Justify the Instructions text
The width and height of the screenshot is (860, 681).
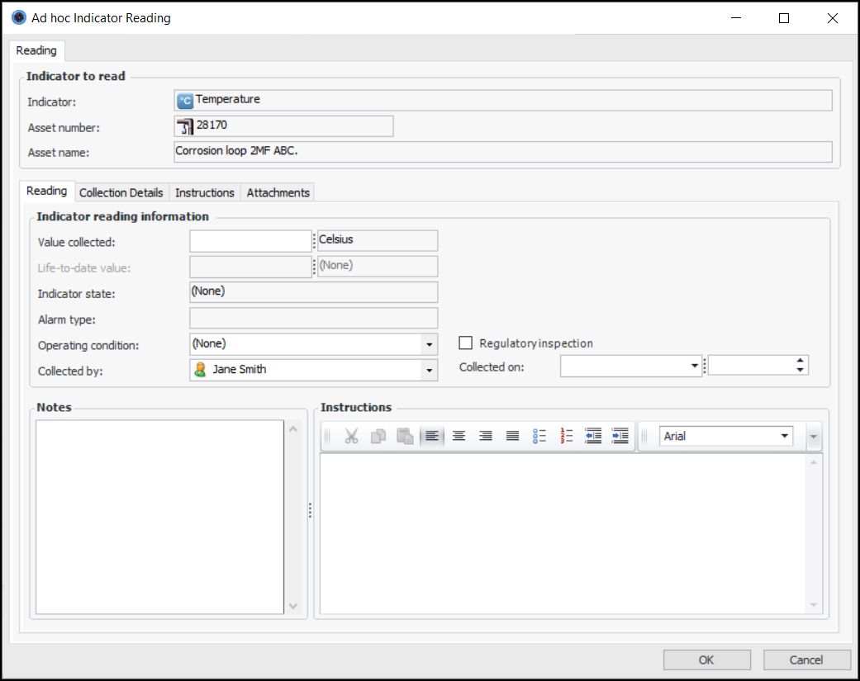pyautogui.click(x=512, y=437)
